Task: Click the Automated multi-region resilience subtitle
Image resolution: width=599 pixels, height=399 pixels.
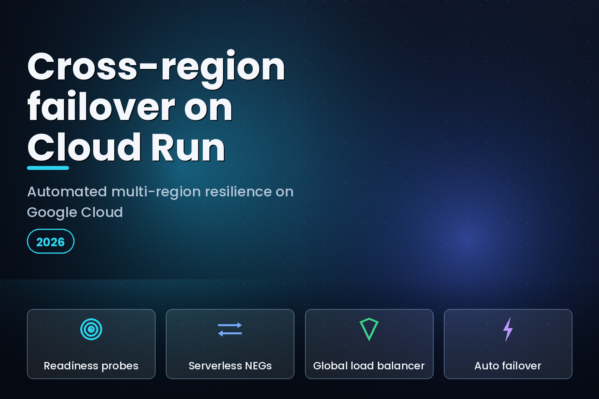Action: click(x=160, y=202)
